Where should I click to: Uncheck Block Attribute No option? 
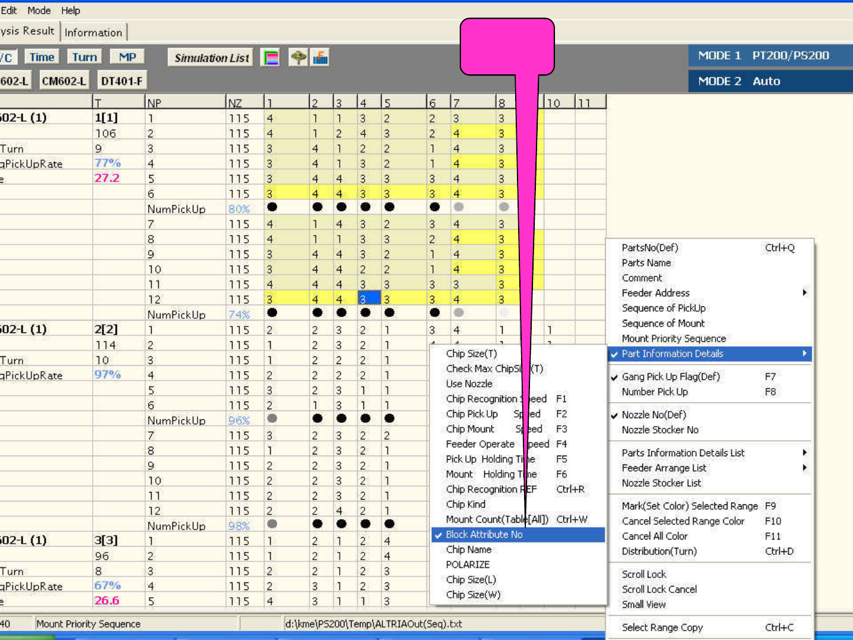click(x=484, y=535)
